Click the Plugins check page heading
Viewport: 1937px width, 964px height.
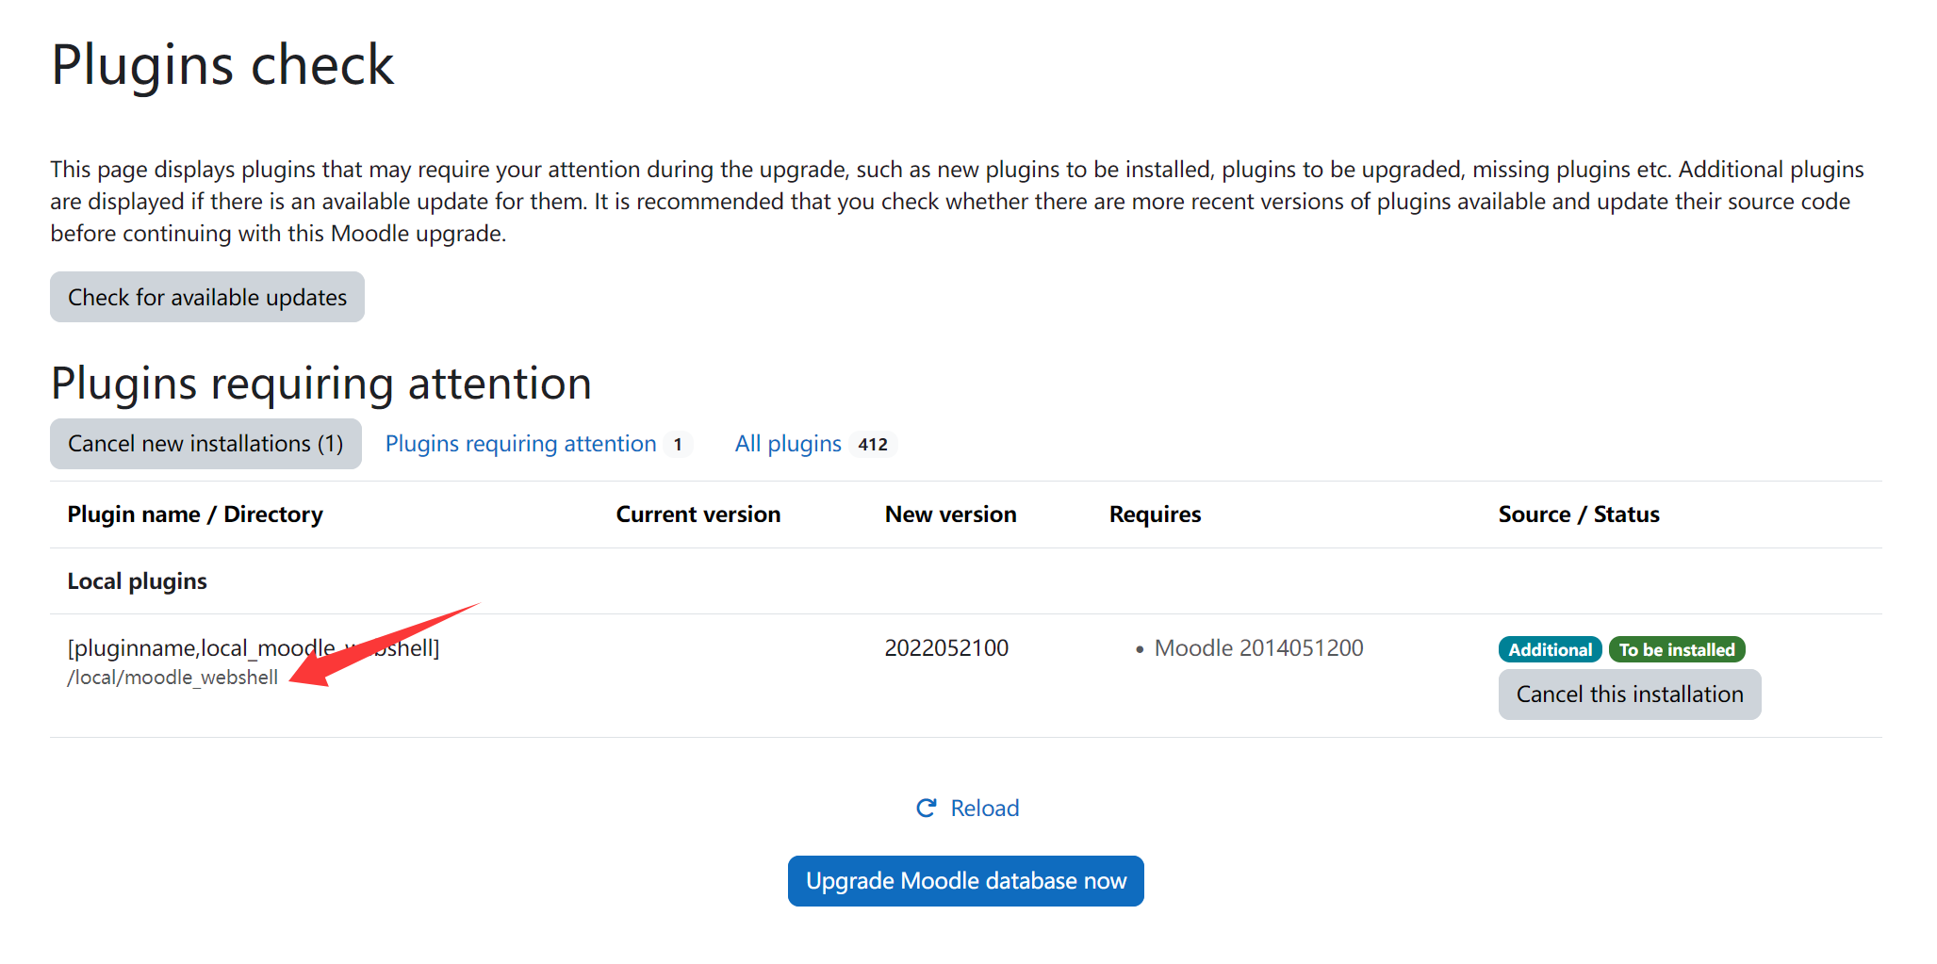(222, 65)
